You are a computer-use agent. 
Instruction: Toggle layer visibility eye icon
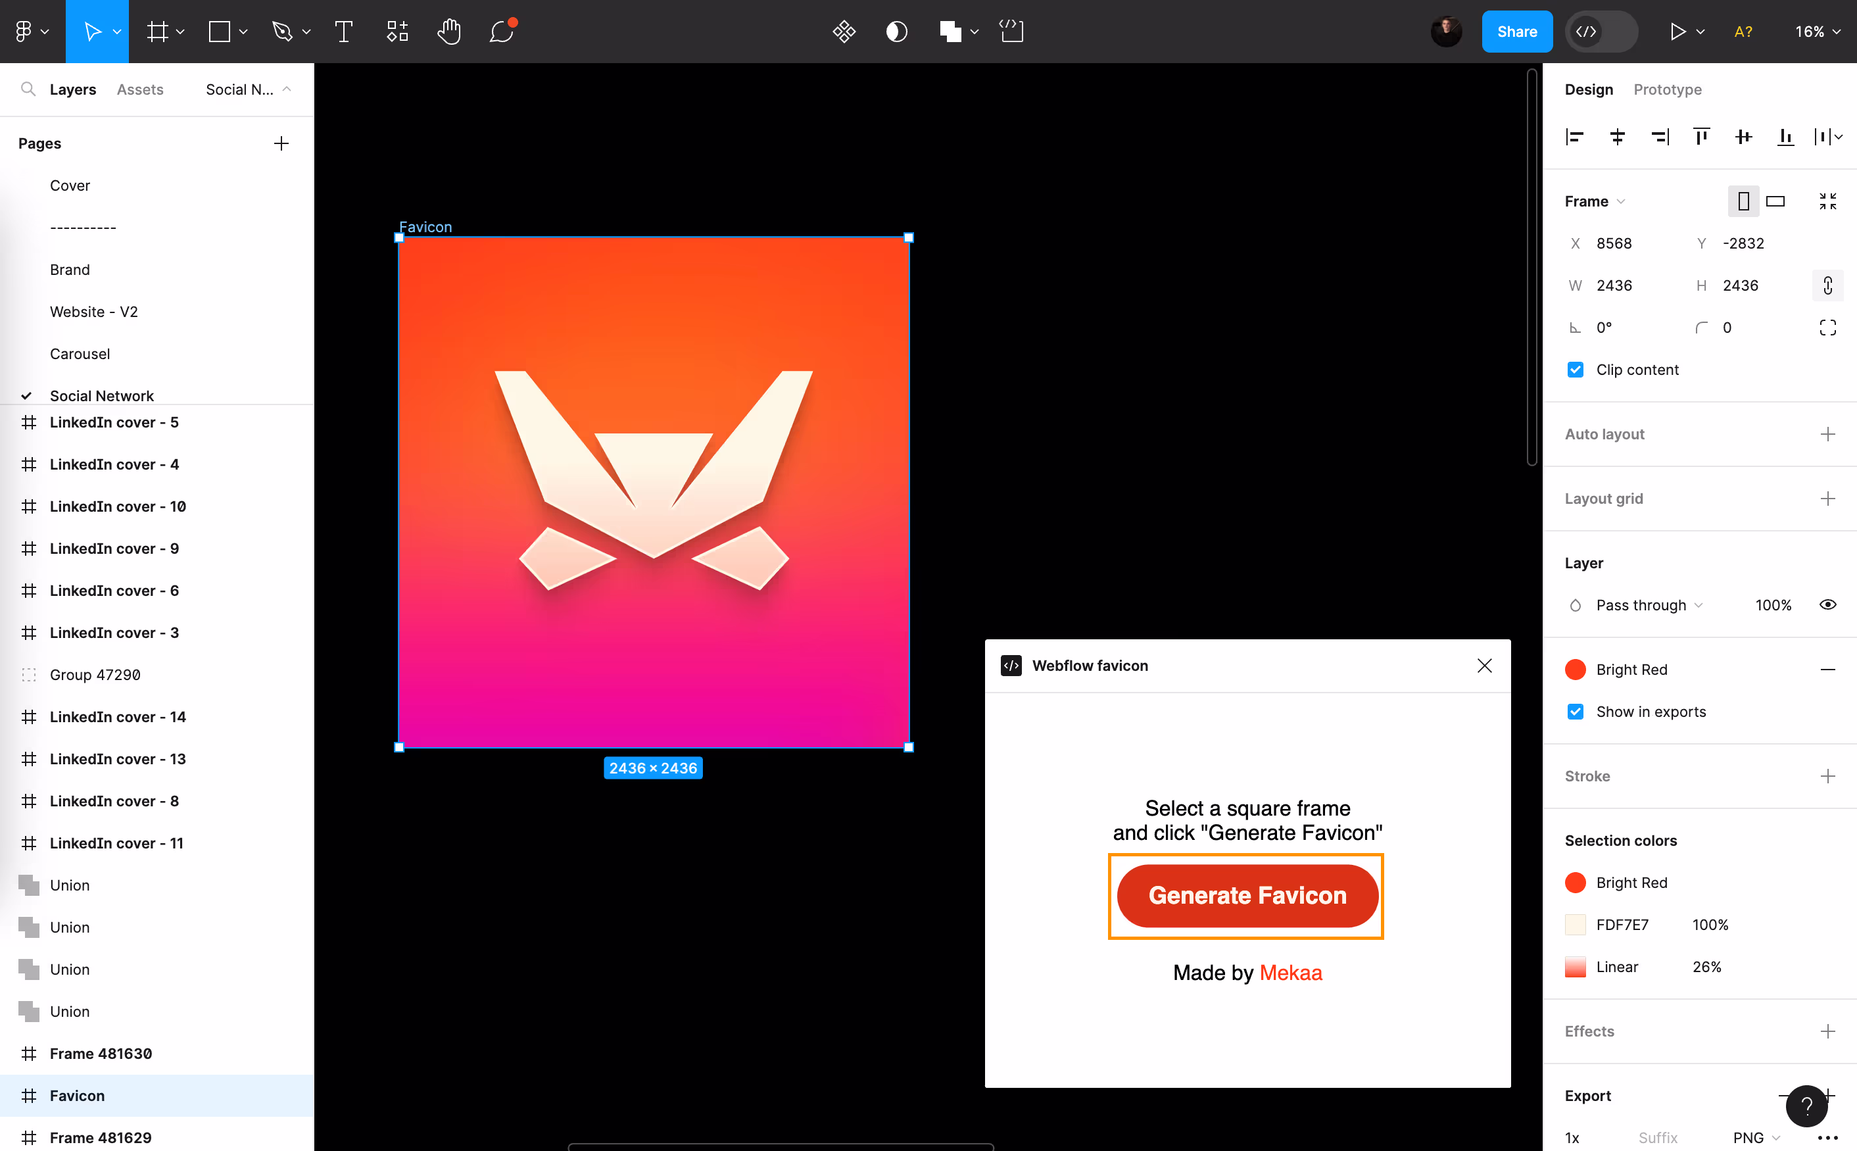[1828, 604]
